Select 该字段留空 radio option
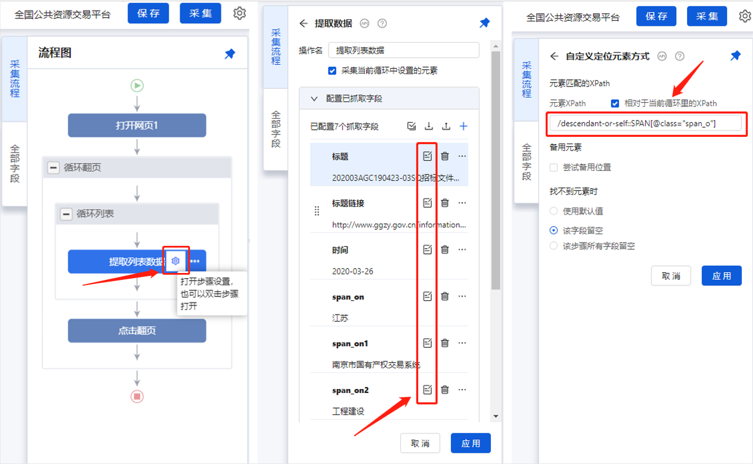Image resolution: width=753 pixels, height=464 pixels. click(554, 230)
